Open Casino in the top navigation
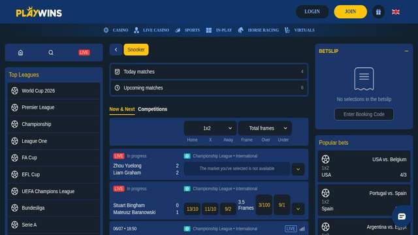418x235 pixels. pos(120,30)
